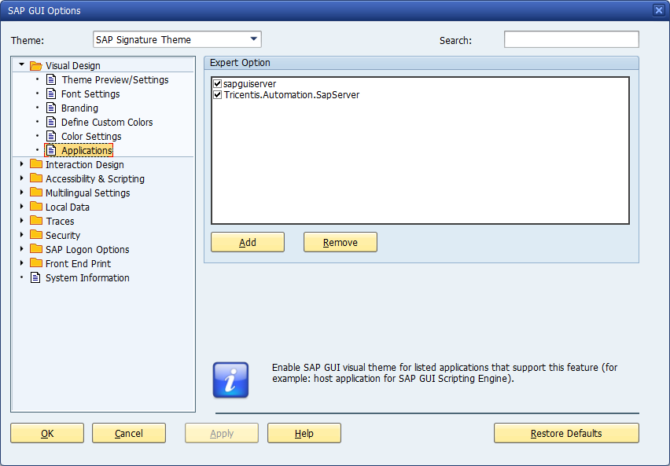The width and height of the screenshot is (670, 466).
Task: Click the Accessibility & Scripting folder icon
Action: click(x=36, y=178)
